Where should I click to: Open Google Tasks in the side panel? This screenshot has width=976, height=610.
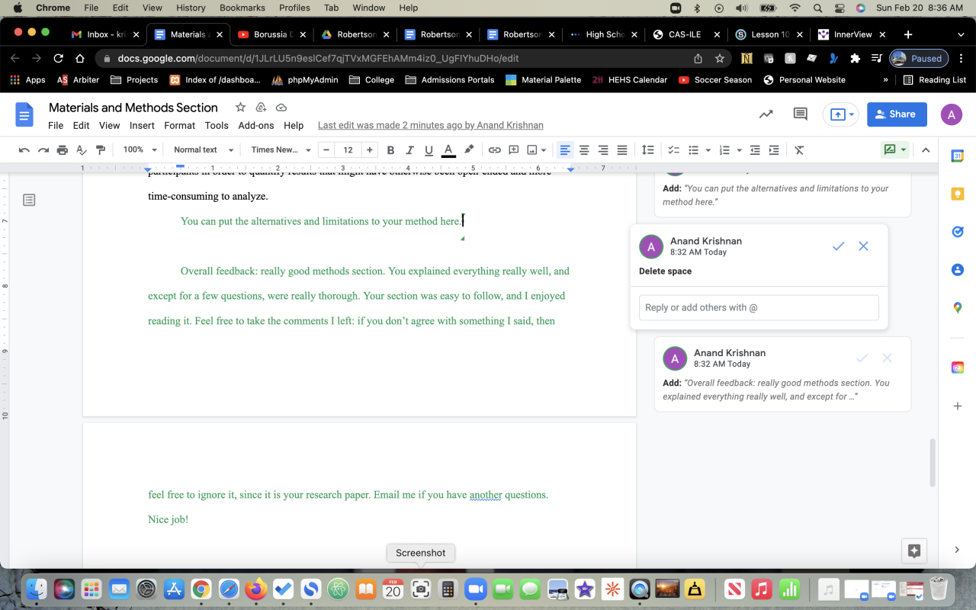(x=958, y=232)
